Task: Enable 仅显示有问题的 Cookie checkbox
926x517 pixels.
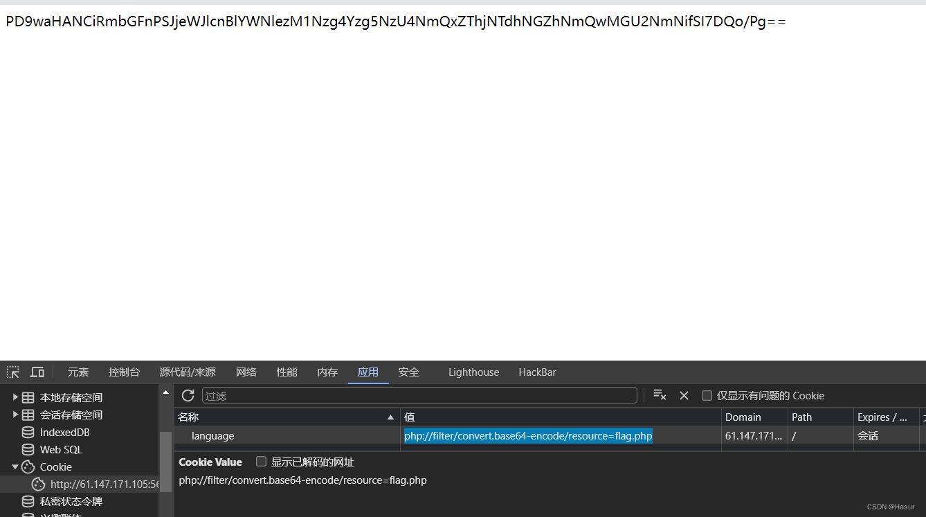Action: (707, 395)
